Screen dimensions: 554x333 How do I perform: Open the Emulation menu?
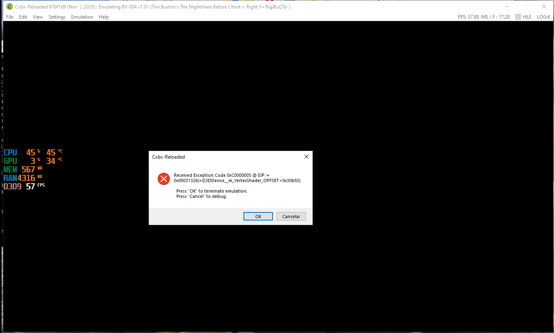[82, 17]
